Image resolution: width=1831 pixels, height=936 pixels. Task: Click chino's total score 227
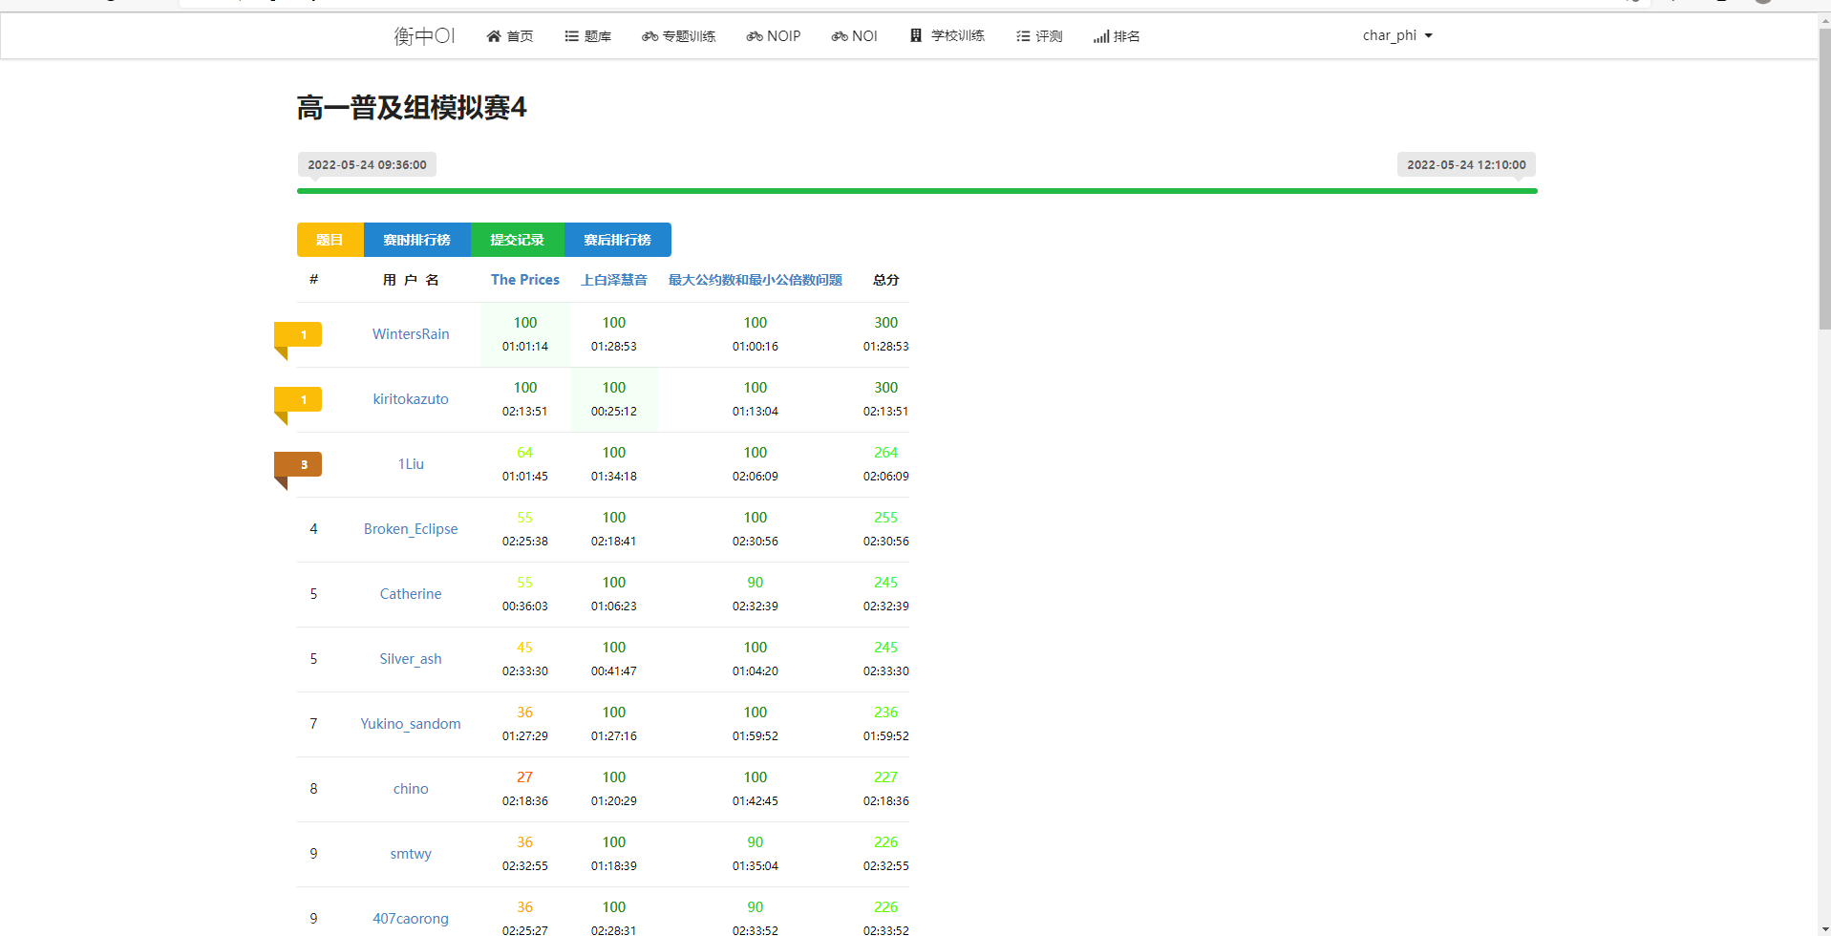[886, 777]
